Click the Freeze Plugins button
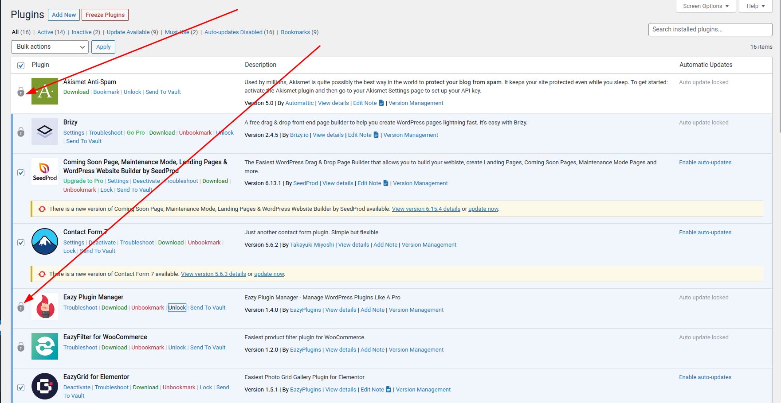The image size is (781, 403). 105,15
